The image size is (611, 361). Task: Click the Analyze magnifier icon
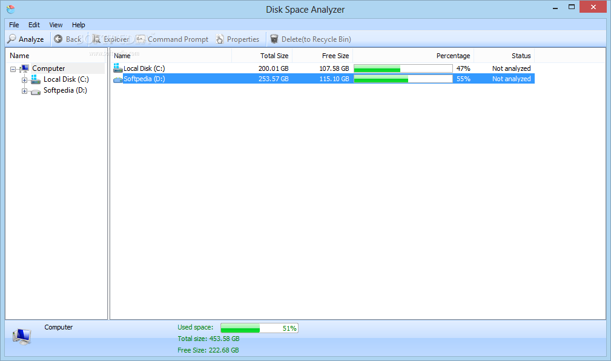click(12, 39)
